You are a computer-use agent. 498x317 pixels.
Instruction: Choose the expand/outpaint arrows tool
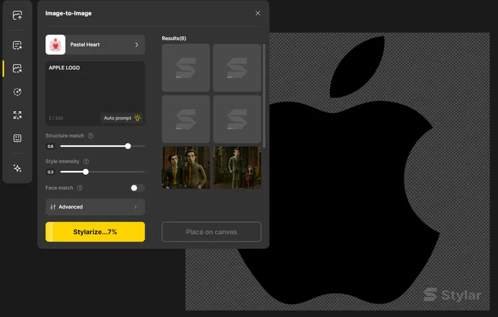pyautogui.click(x=17, y=114)
